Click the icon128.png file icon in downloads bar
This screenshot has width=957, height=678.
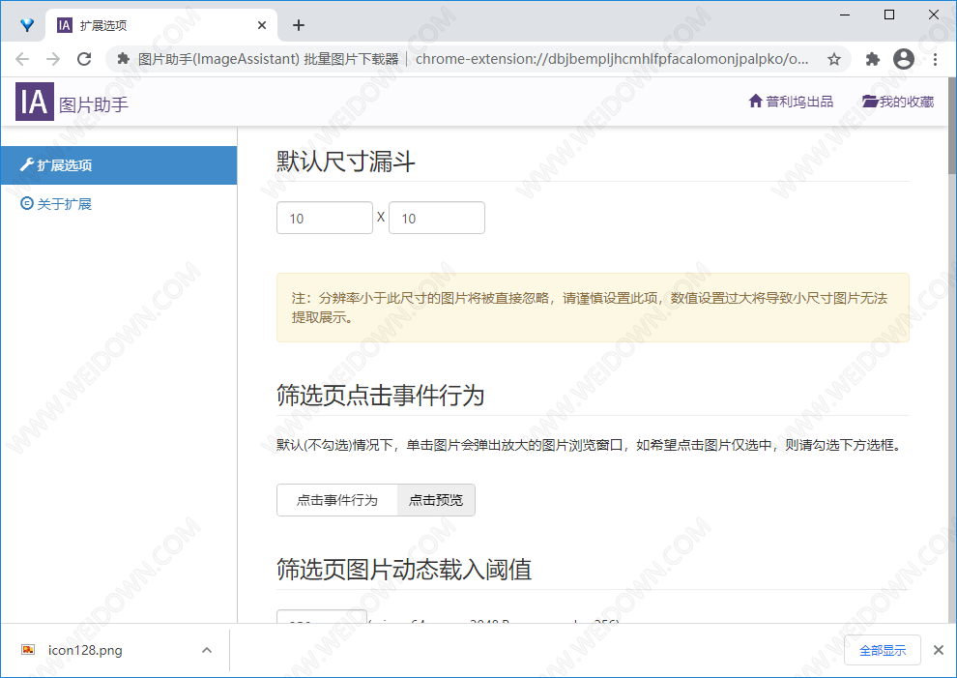tap(29, 650)
